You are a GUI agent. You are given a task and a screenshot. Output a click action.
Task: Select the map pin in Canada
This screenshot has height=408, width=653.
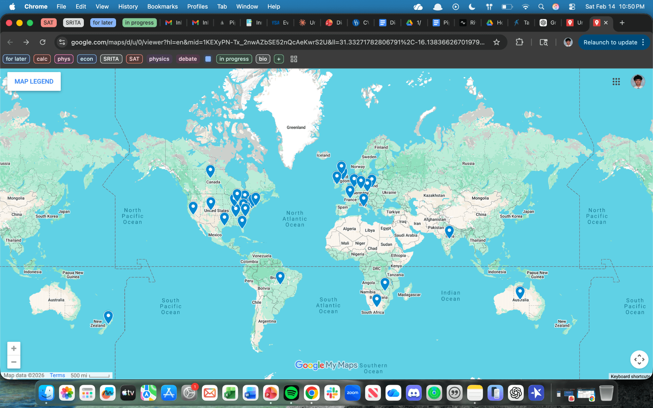point(210,171)
